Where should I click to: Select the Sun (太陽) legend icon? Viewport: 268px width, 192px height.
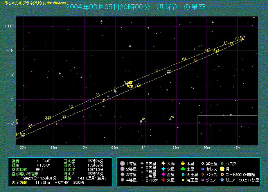[163, 163]
